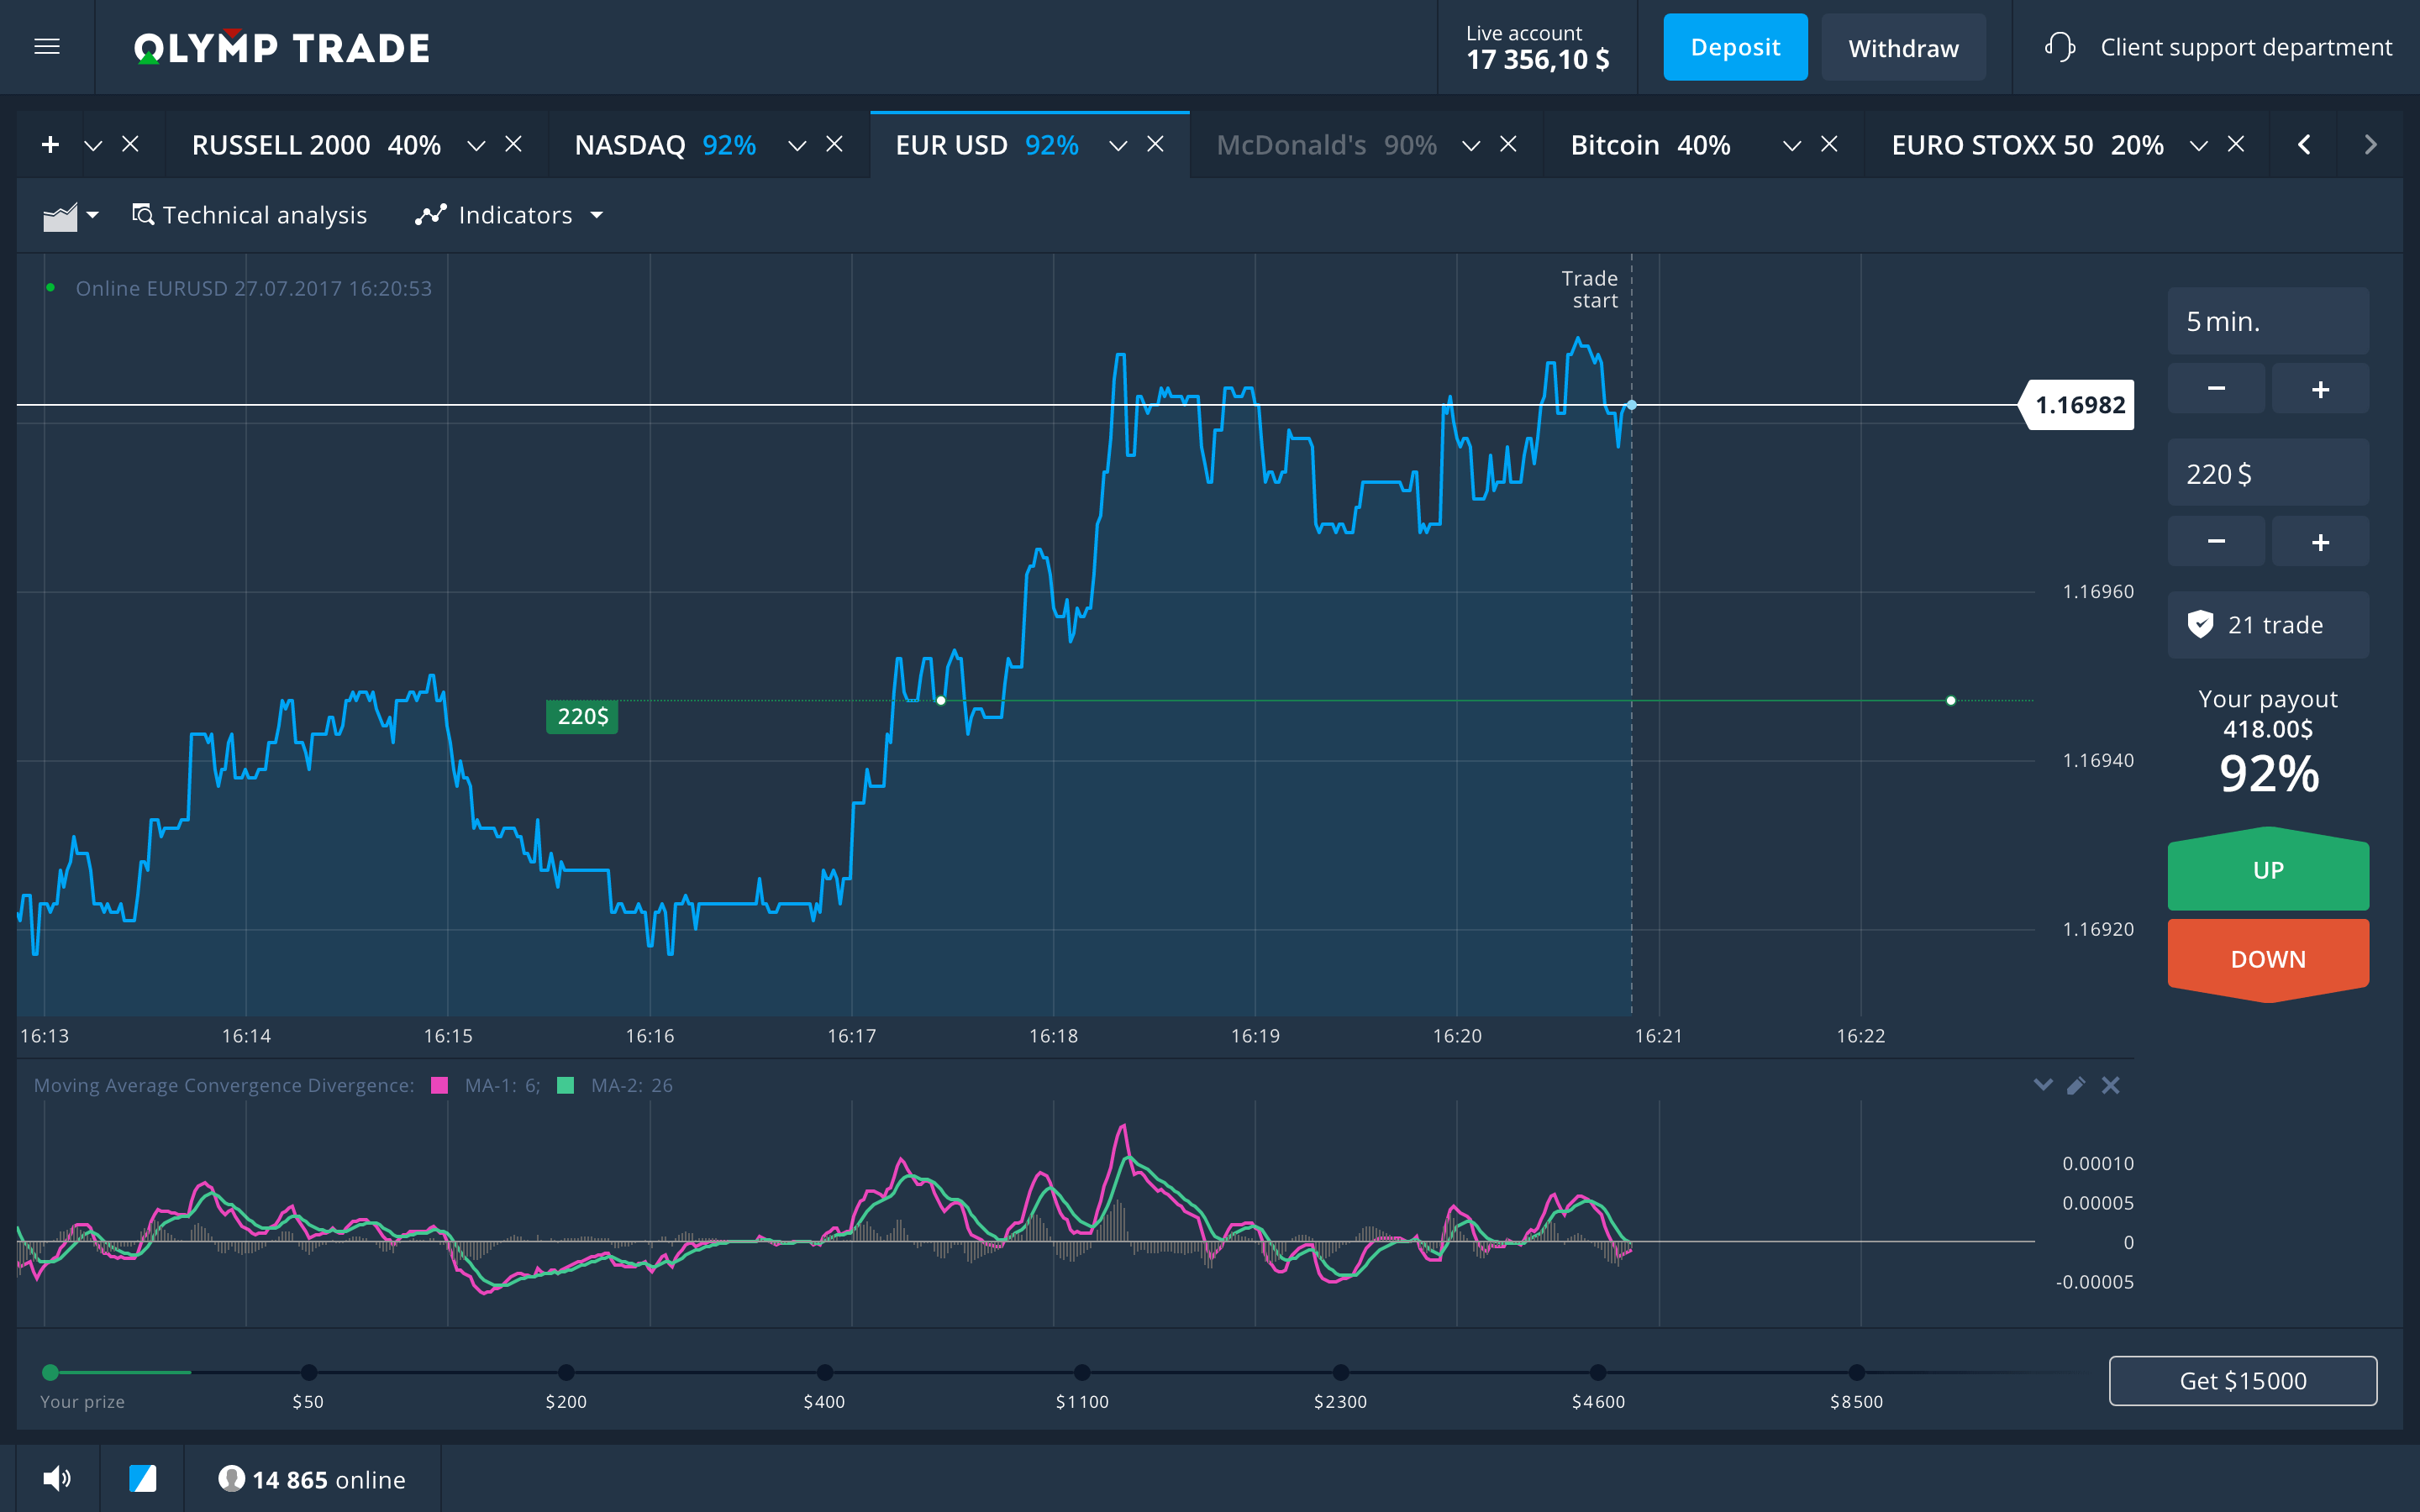Viewport: 2420px width, 1512px height.
Task: Expand the McDonald's tab dropdown
Action: [1471, 146]
